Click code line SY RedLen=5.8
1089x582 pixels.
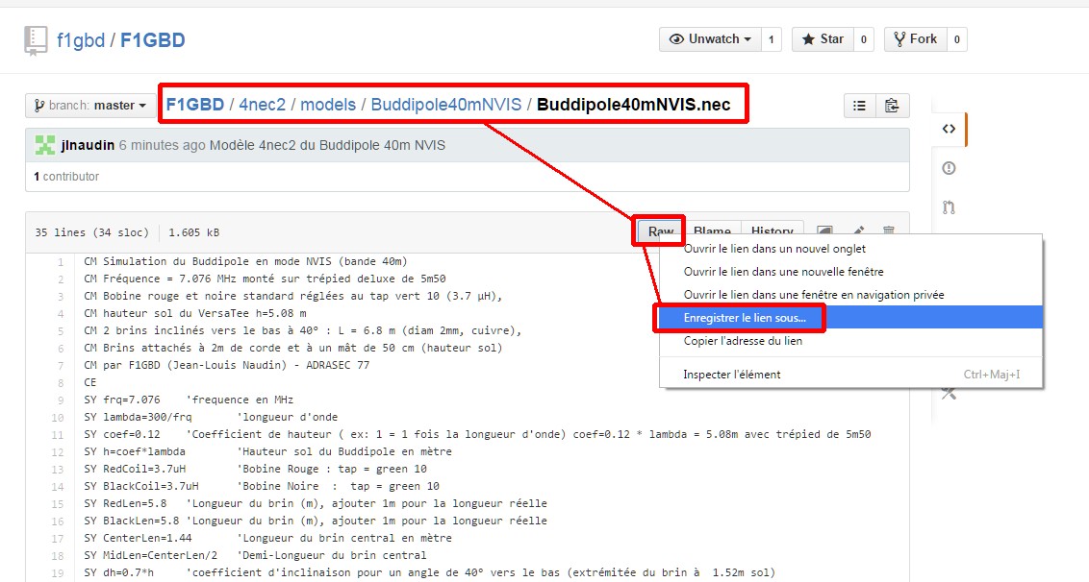[x=316, y=503]
